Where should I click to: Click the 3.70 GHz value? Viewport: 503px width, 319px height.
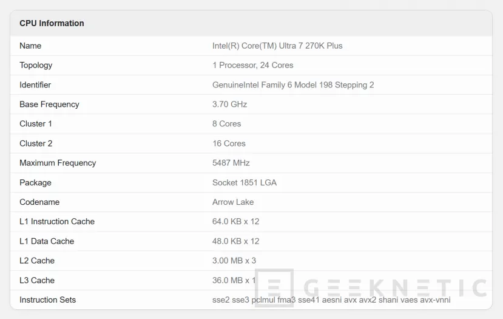230,105
